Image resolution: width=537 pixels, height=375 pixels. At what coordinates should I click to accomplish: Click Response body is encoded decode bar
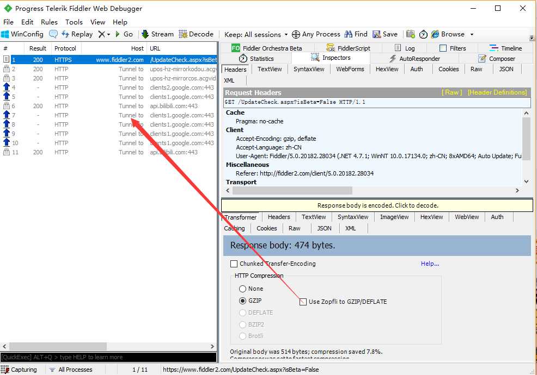[377, 205]
